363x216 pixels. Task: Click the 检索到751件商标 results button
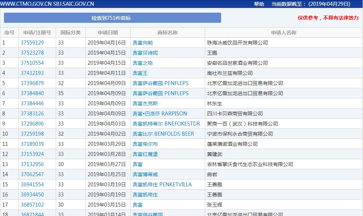[112, 18]
